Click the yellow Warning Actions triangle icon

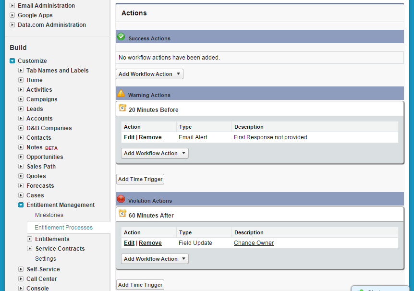121,94
